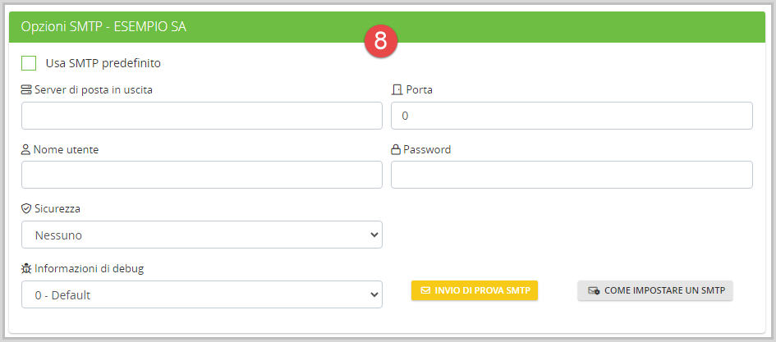Click the door icon next to Porta
The height and width of the screenshot is (342, 776).
coord(397,90)
